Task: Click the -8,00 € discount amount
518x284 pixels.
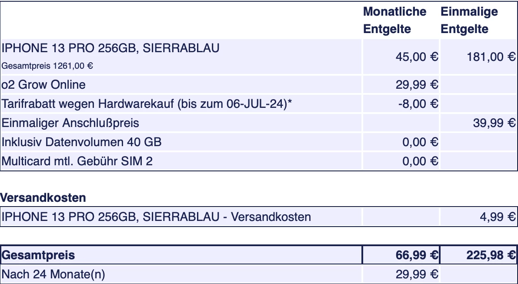Action: (418, 104)
